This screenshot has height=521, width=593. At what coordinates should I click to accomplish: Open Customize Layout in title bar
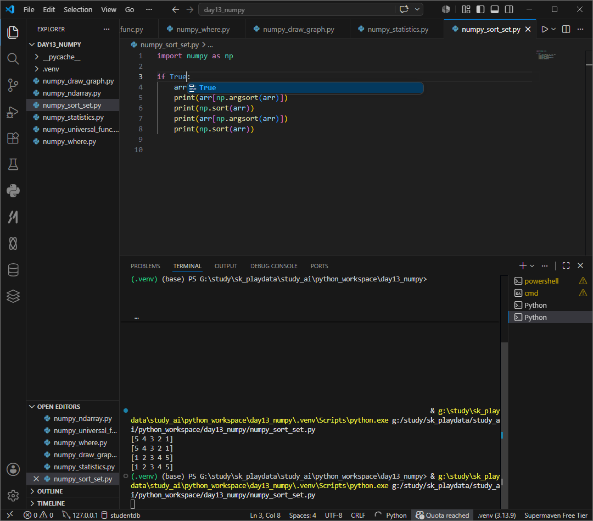coord(466,9)
